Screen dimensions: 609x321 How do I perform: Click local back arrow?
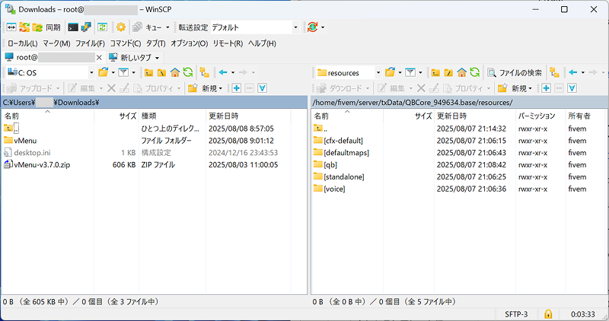pyautogui.click(x=223, y=72)
